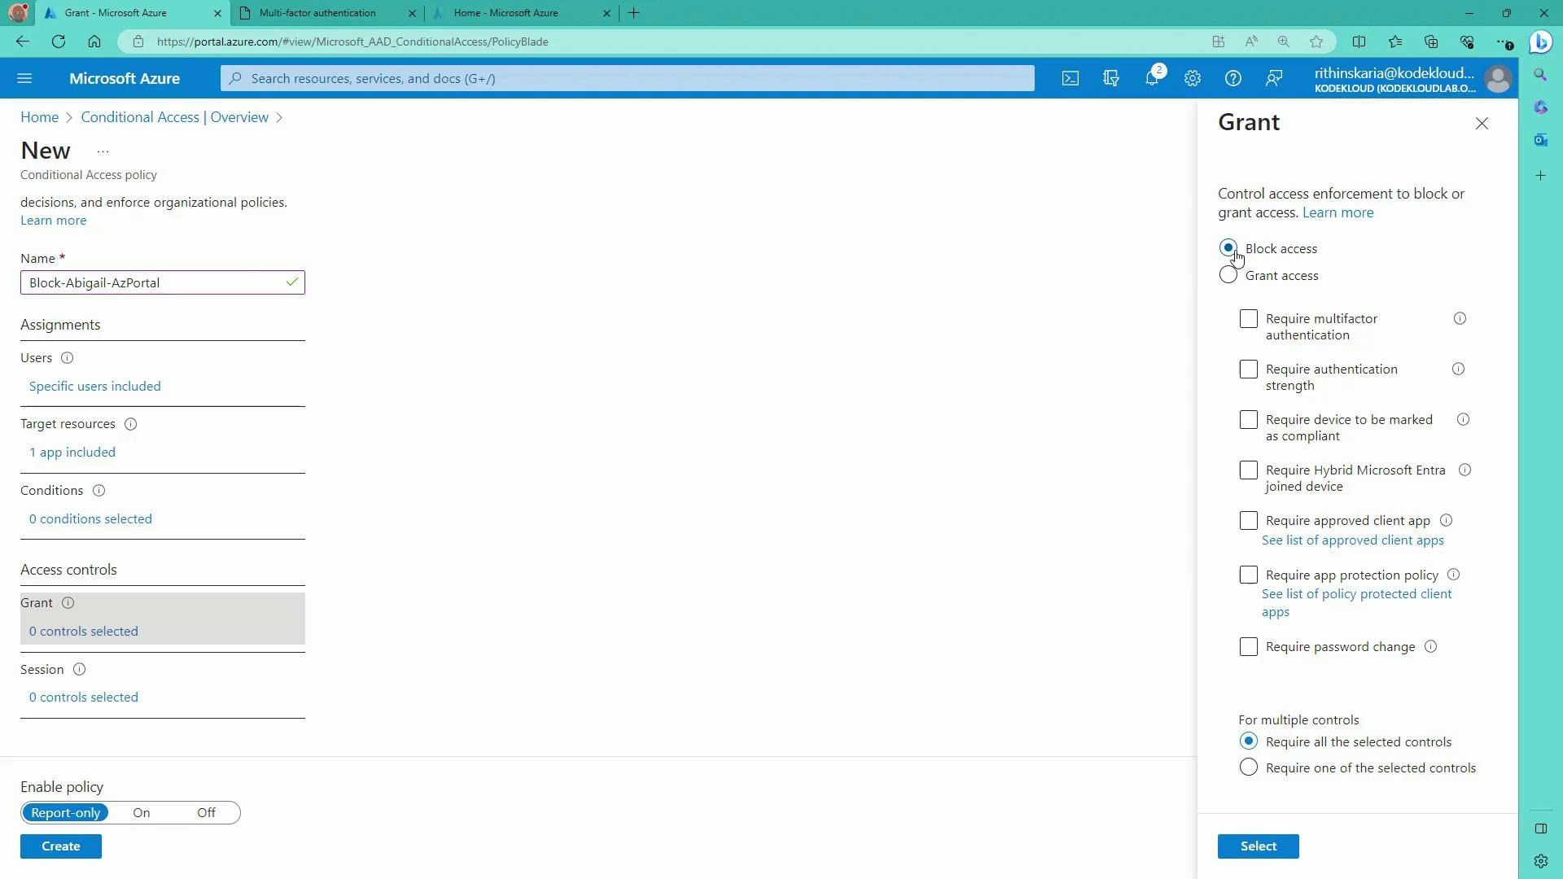
Task: Check Require multifactor authentication
Action: [1248, 318]
